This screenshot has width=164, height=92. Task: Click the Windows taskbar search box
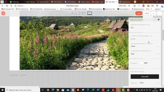click(x=23, y=90)
